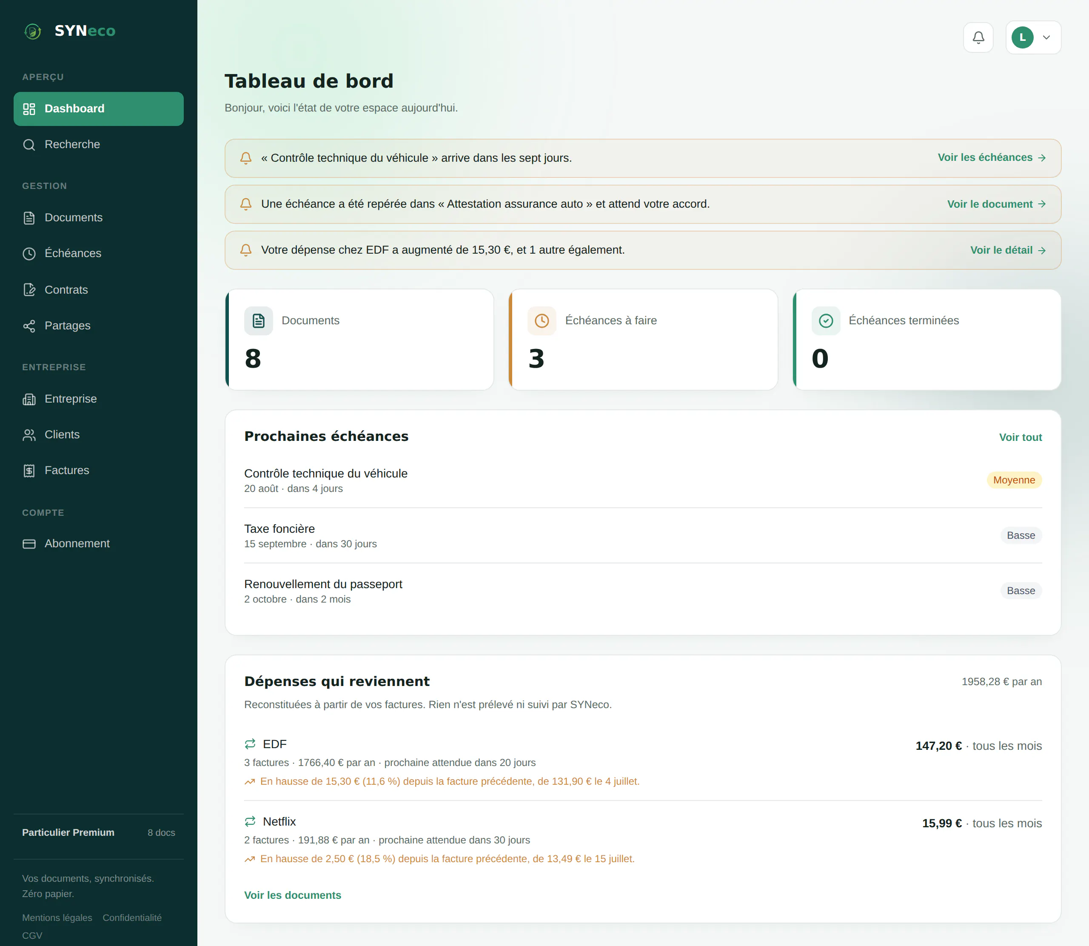Open the Échéances terminées card
This screenshot has height=946, width=1089.
tap(927, 340)
